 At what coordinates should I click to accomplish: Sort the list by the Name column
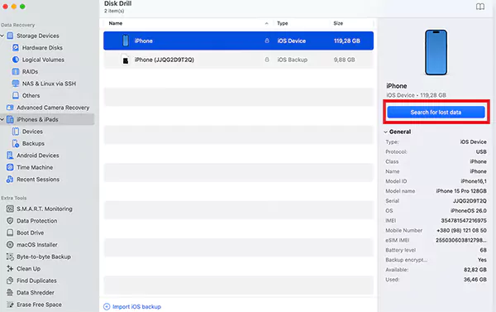pyautogui.click(x=116, y=23)
